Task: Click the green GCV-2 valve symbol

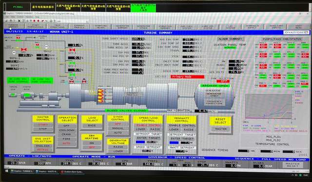Action: point(72,63)
